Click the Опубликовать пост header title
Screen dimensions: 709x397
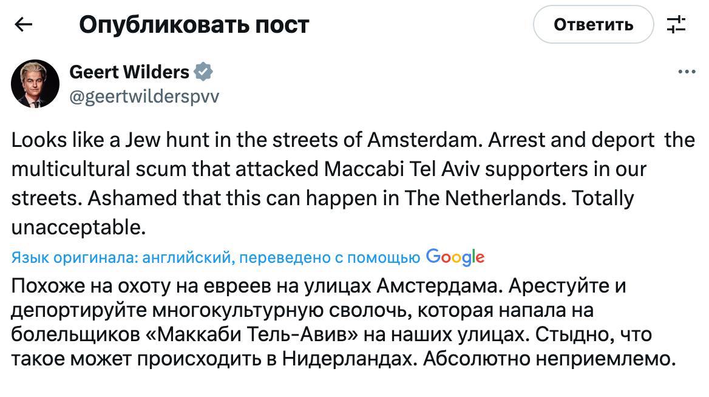point(194,25)
